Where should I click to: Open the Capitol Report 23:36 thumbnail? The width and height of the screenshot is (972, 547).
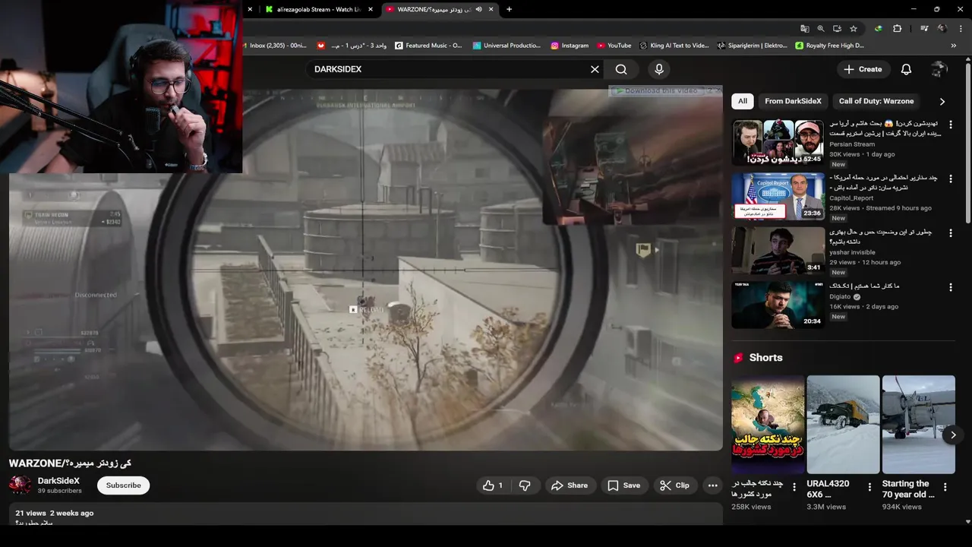(x=778, y=196)
